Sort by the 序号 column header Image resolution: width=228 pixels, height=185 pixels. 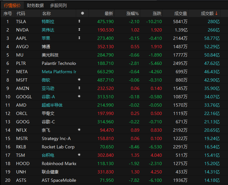tap(8, 13)
